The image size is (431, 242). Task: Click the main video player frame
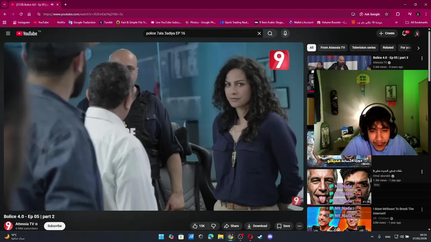point(154,126)
